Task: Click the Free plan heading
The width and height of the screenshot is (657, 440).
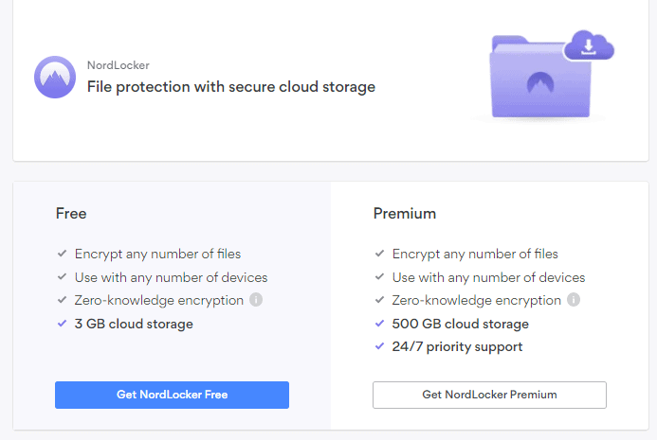Action: coord(71,214)
